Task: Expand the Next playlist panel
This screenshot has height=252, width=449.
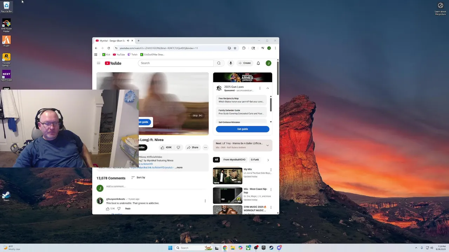Action: [268, 145]
